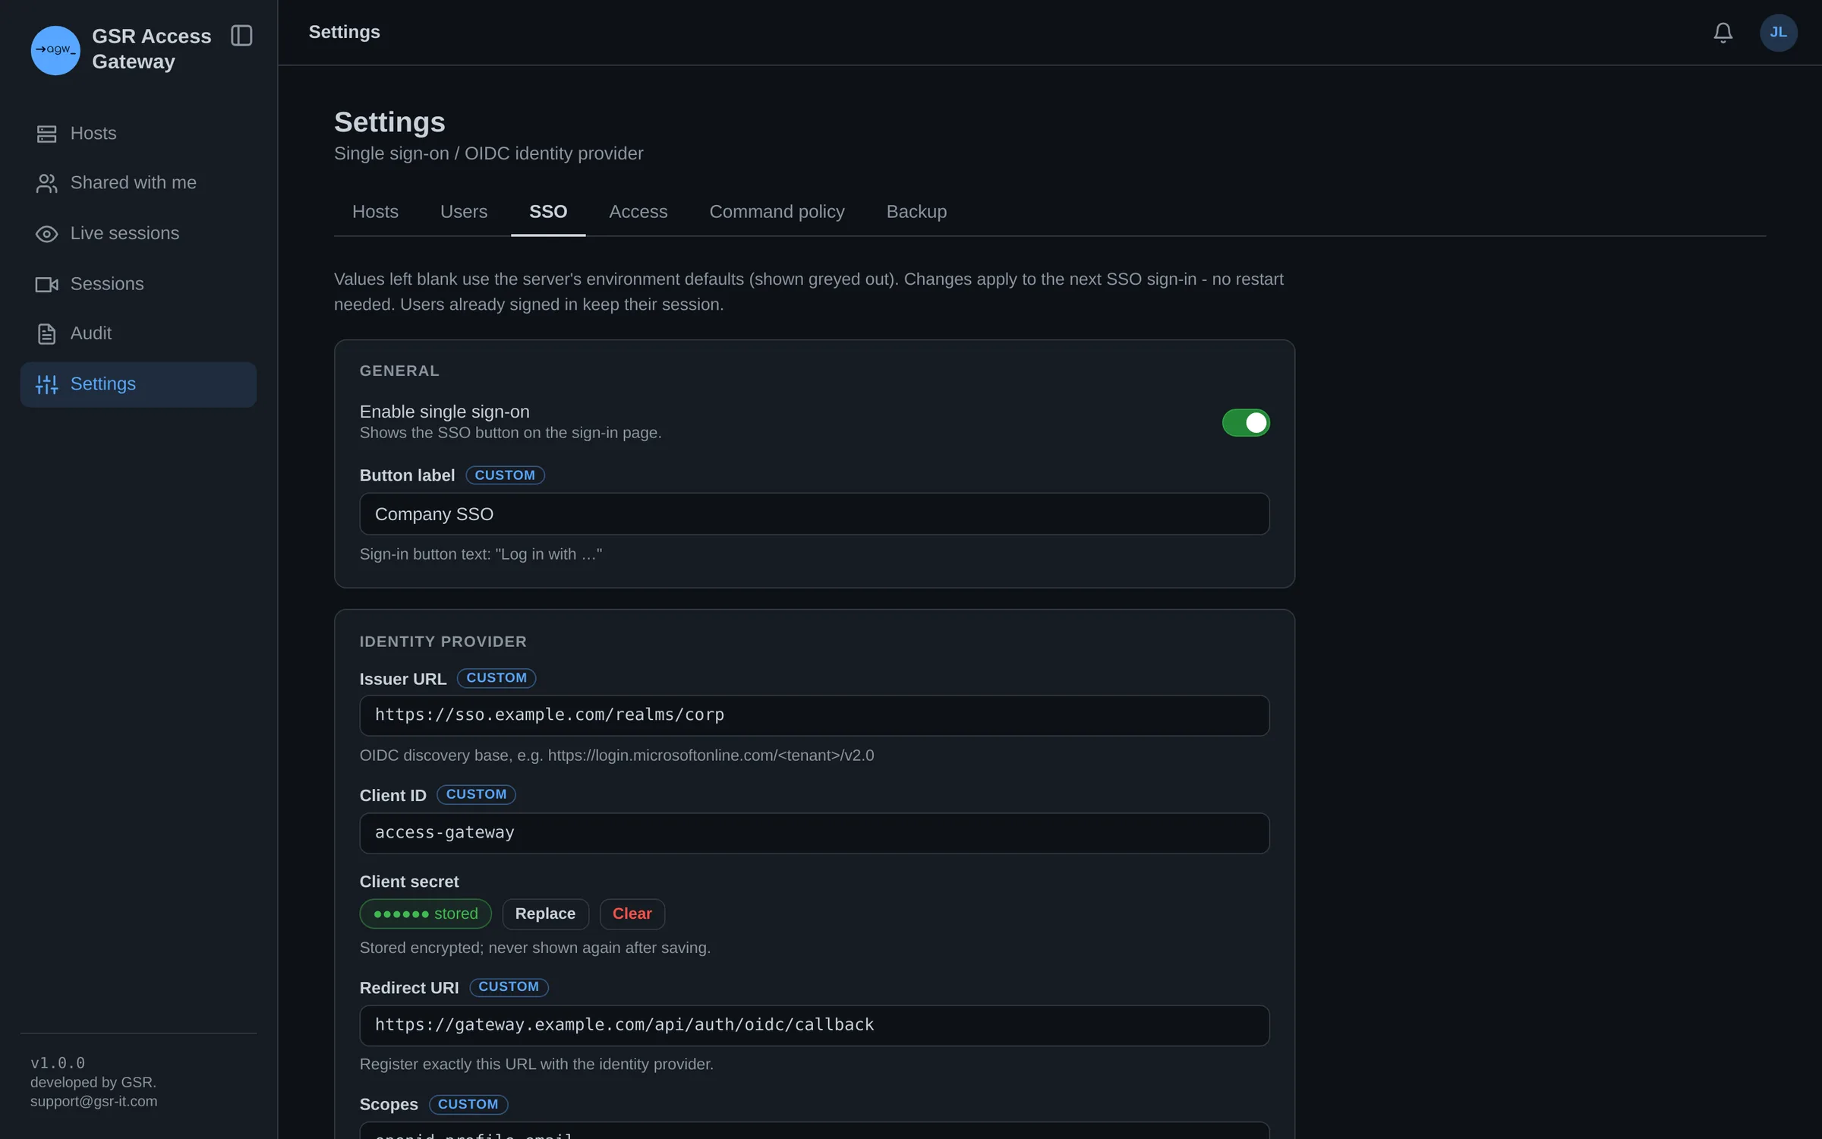This screenshot has width=1822, height=1139.
Task: Click the Settings sliders icon
Action: point(46,384)
